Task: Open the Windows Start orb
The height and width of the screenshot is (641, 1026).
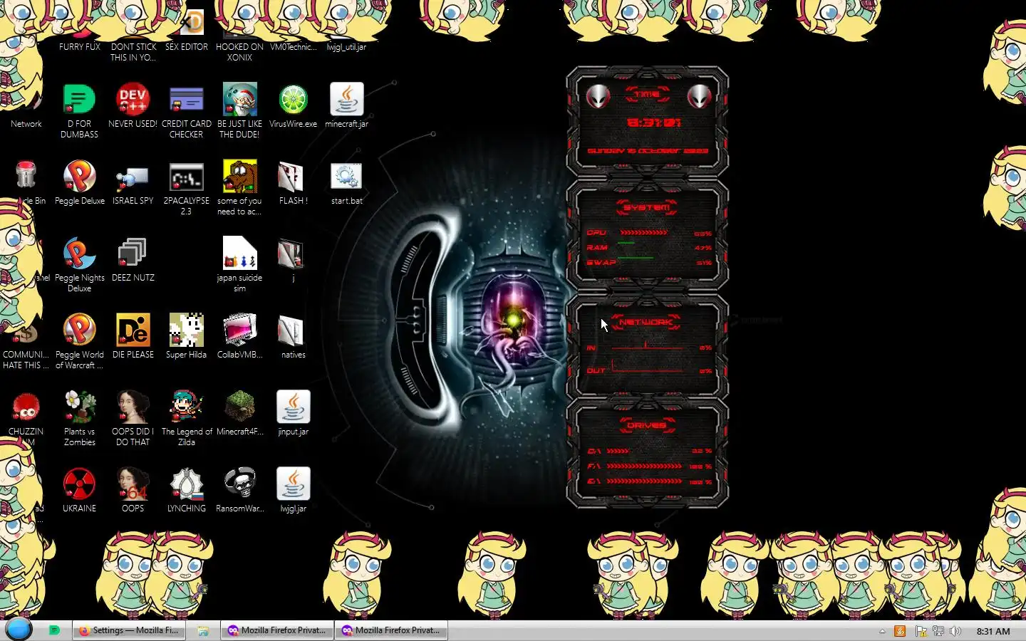Action: click(19, 630)
